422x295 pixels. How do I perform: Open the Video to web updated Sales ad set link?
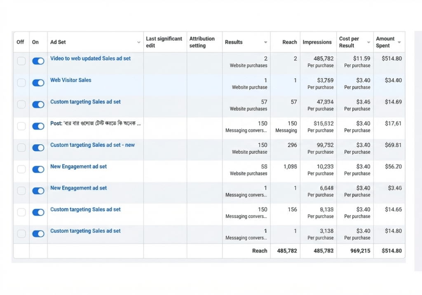coord(90,59)
